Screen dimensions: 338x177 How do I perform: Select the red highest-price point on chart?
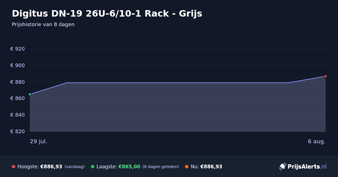point(326,76)
